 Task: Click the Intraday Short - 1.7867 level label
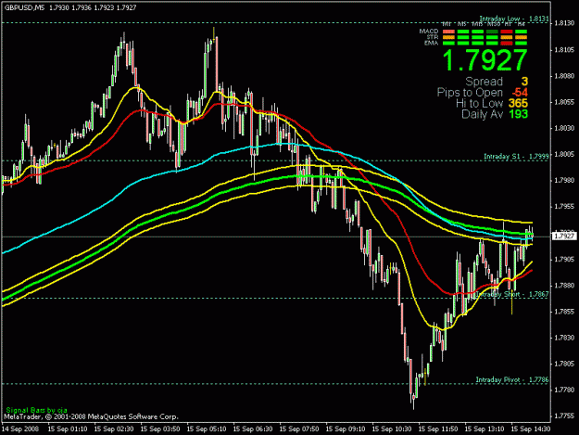(512, 294)
